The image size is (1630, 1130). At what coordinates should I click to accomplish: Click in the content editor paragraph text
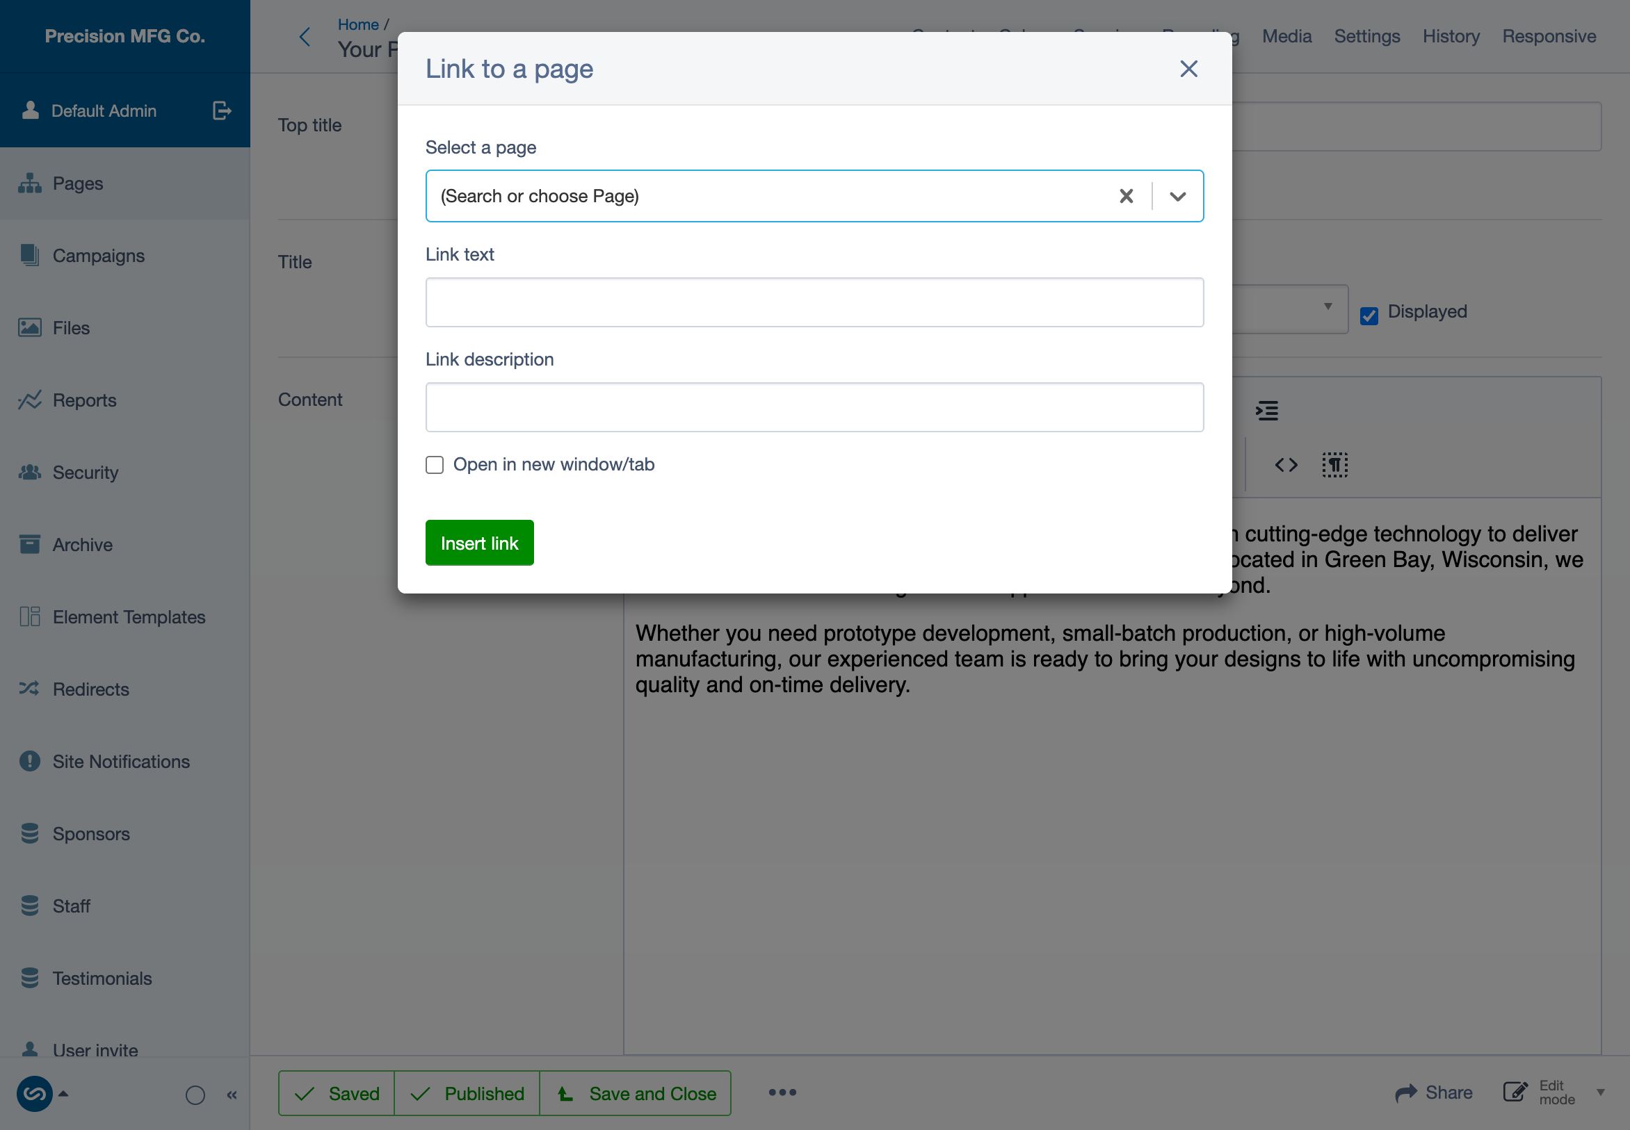1105,658
